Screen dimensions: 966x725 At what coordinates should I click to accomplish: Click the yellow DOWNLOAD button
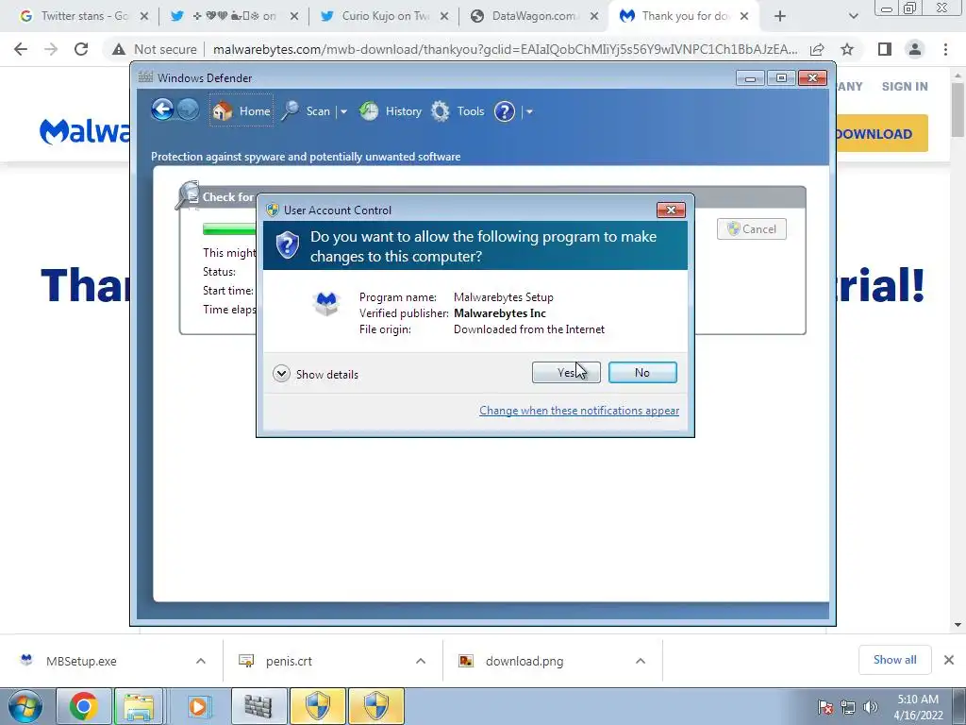click(x=882, y=133)
